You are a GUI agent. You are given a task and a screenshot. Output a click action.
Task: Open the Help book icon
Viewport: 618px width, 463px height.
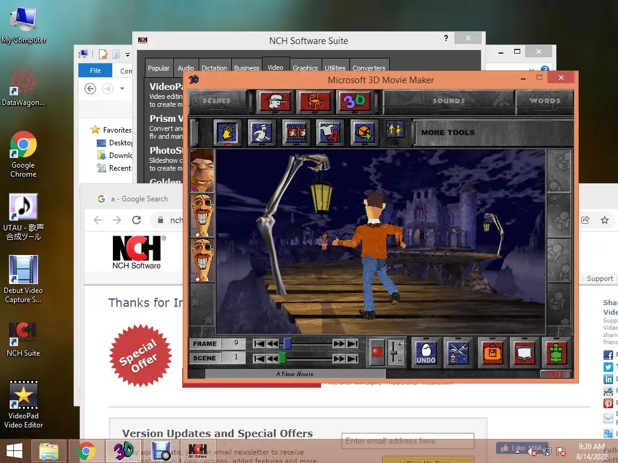click(524, 351)
